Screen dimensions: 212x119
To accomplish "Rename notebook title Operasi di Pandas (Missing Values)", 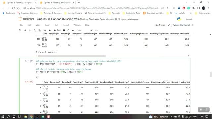I will [x=60, y=19].
